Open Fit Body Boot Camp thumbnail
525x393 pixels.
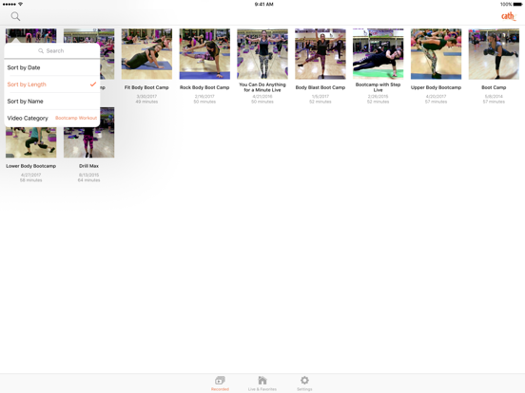[x=146, y=54]
